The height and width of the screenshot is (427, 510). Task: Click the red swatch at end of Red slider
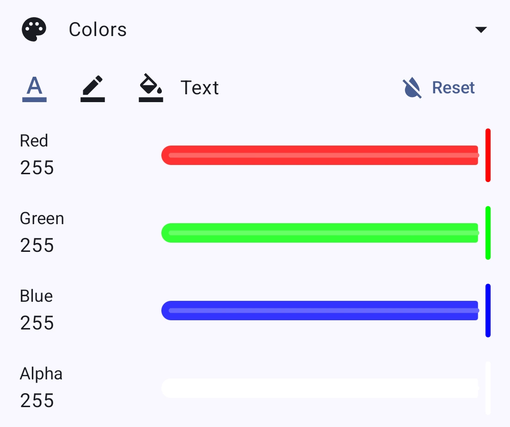(488, 155)
